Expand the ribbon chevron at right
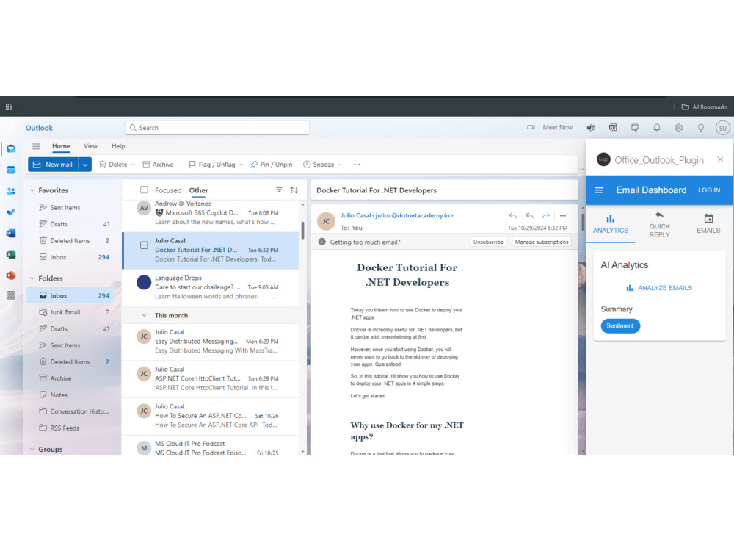 [x=582, y=169]
